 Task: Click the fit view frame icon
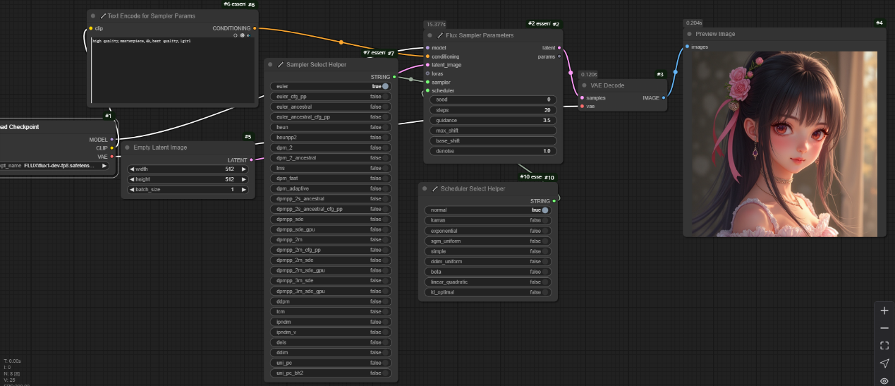coord(884,346)
